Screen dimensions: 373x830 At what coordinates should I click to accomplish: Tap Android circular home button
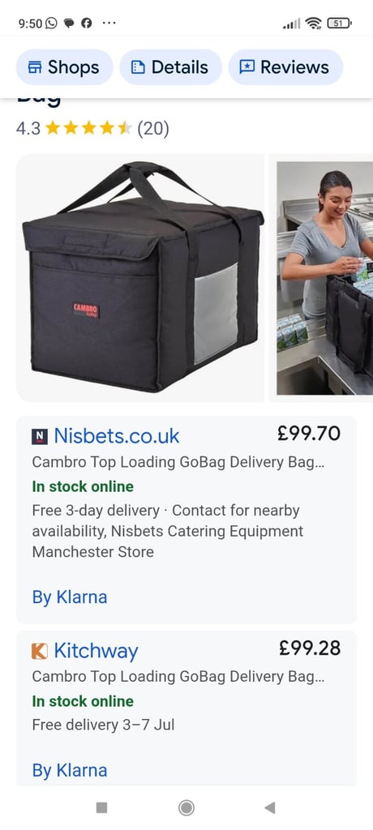coord(186,807)
